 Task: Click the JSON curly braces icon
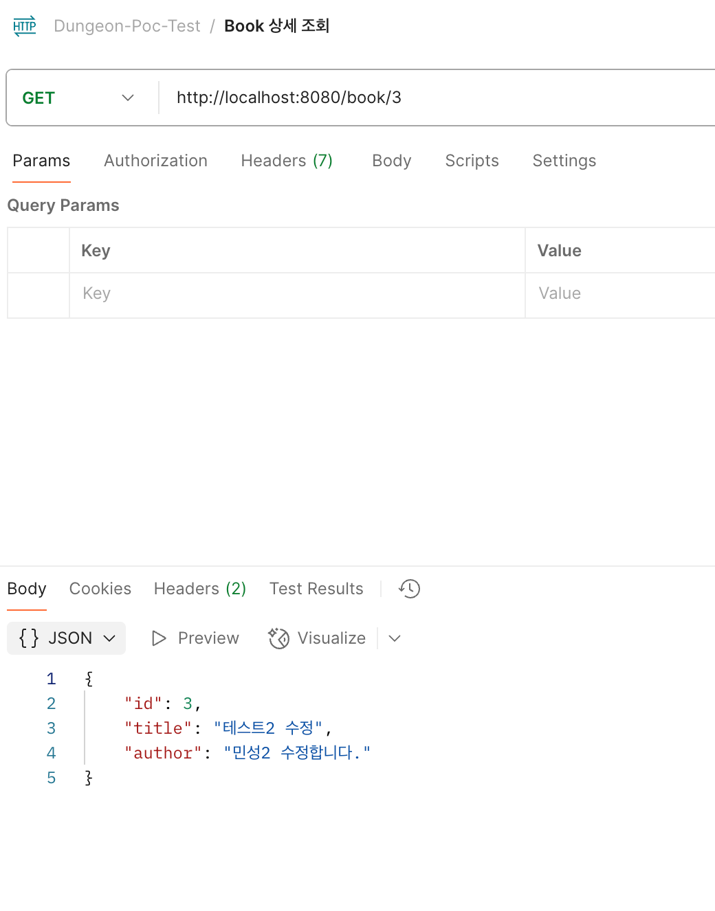(x=29, y=638)
